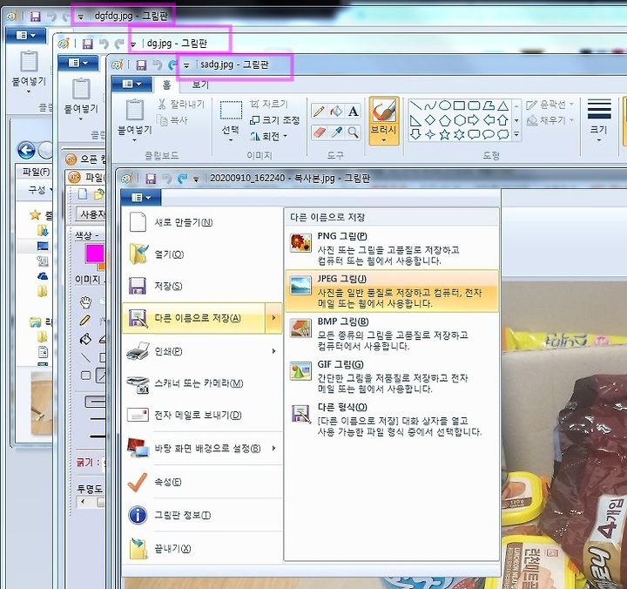Expand 다른 이름으로 저장 submenu arrow
The image size is (627, 589).
tap(274, 318)
